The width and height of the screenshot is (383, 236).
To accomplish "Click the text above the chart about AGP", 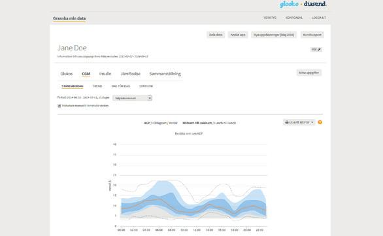I will point(189,133).
